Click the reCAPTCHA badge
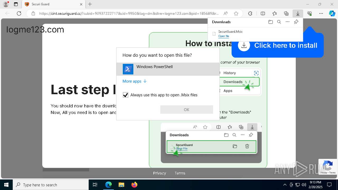Screen dimensions: 338x190 point(328,167)
